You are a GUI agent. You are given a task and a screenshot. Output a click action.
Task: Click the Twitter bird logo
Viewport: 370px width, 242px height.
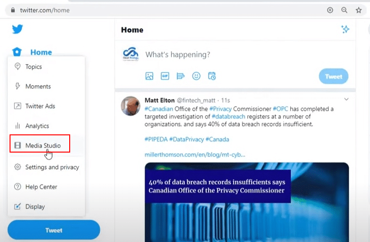(x=18, y=29)
